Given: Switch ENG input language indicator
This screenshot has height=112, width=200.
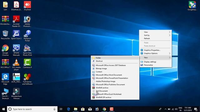Looking at the screenshot, I should pyautogui.click(x=180, y=109).
